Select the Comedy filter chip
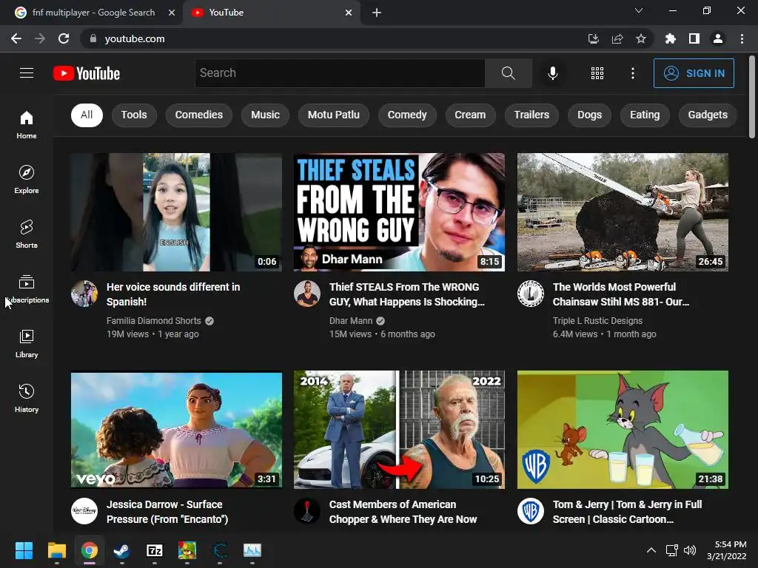Viewport: 758px width, 568px height. pyautogui.click(x=407, y=115)
